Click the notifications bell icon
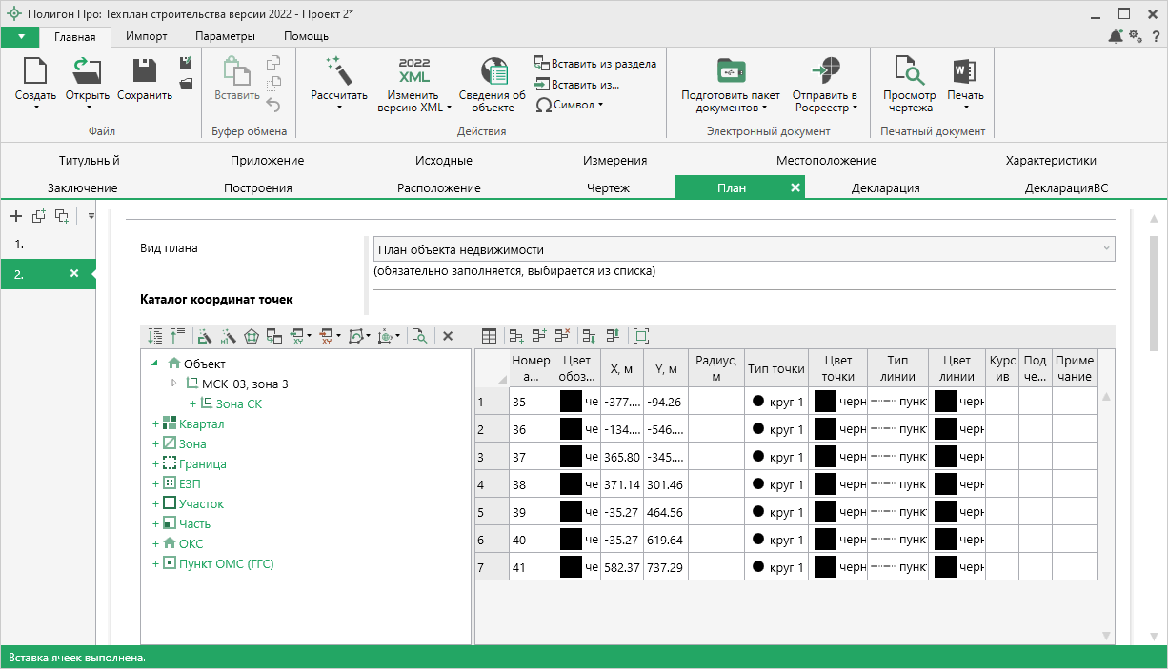 [x=1116, y=36]
